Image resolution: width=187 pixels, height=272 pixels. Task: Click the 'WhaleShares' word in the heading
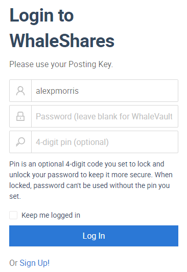pyautogui.click(x=62, y=41)
